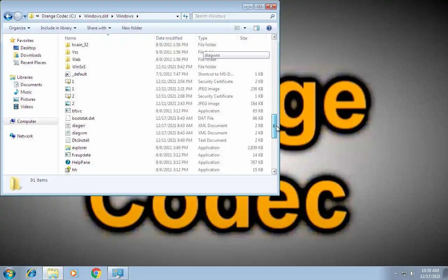Launch Internet Explorer from the taskbar
This screenshot has width=448, height=280.
click(x=31, y=273)
